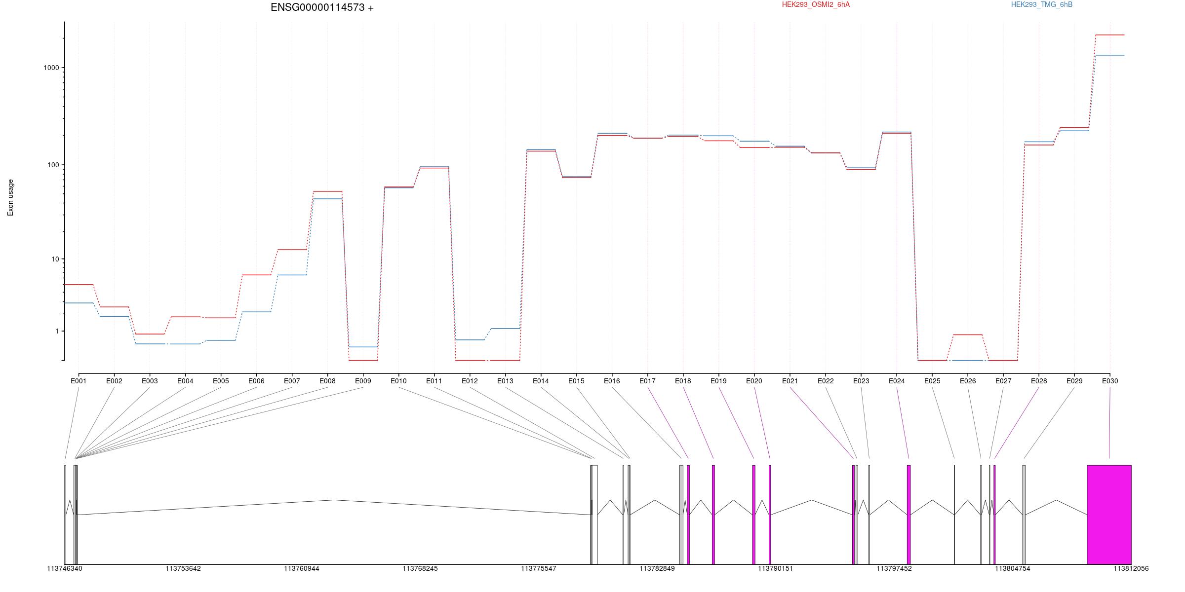
Task: Click exon label E020
Action: pyautogui.click(x=754, y=381)
